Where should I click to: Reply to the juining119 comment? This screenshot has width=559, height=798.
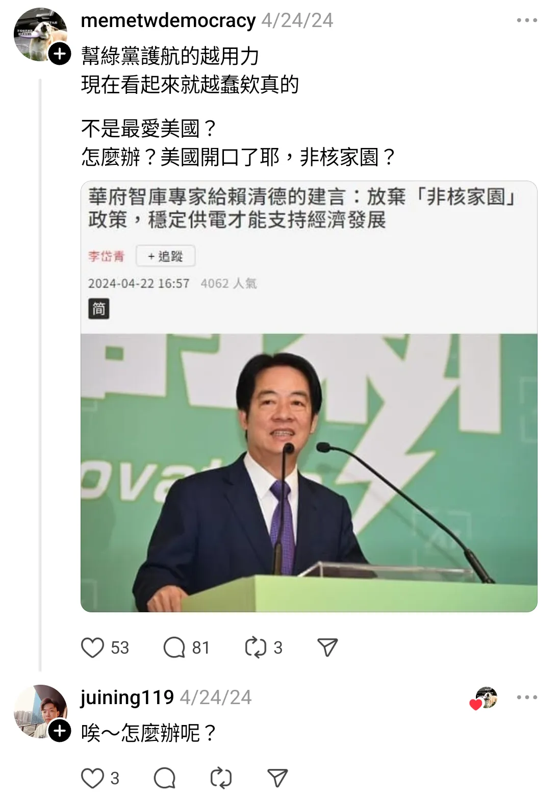pos(165,778)
